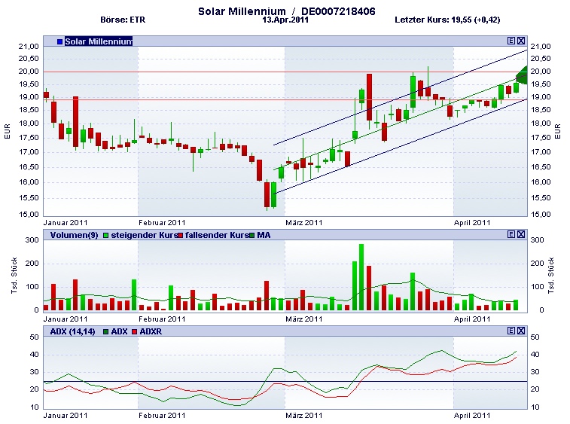Click the Börse: ETR label
The image size is (570, 424).
(123, 20)
